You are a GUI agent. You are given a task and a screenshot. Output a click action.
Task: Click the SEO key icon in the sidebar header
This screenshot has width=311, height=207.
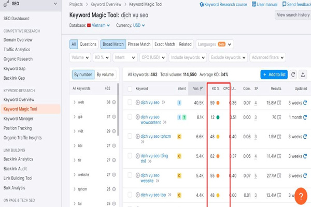click(x=6, y=4)
